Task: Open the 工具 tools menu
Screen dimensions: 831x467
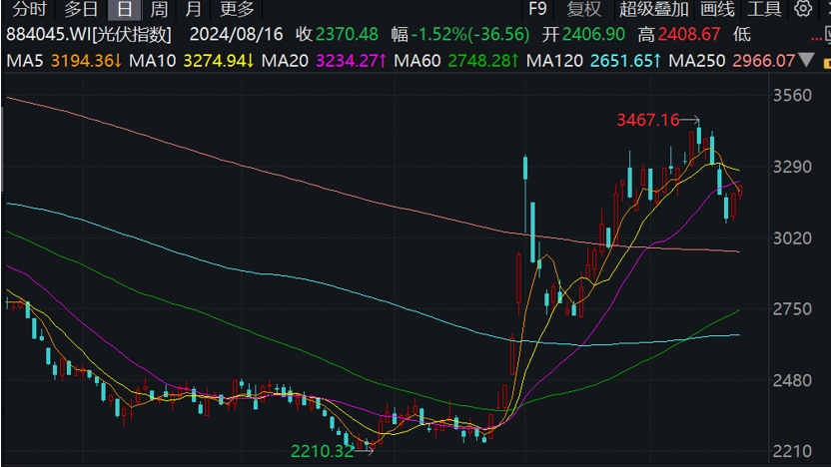Action: point(764,8)
